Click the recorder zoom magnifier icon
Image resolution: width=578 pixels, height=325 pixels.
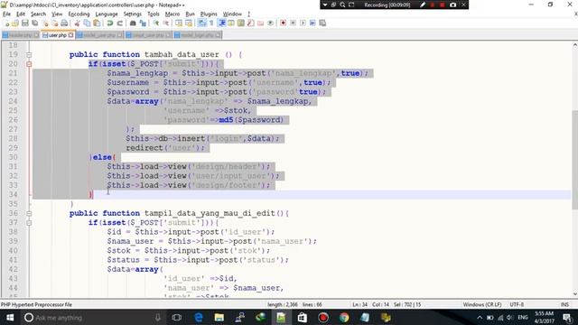pos(342,5)
